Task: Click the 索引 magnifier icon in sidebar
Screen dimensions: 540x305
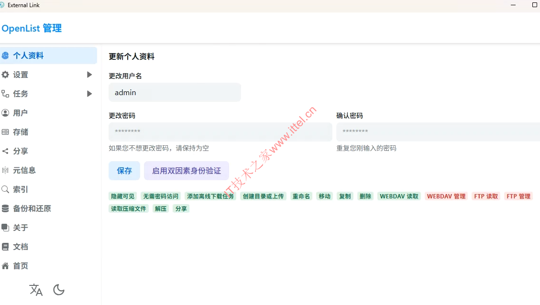Action: coord(5,189)
